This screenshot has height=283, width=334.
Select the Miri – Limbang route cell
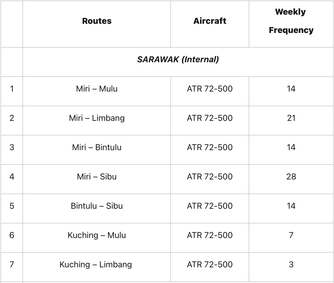click(97, 118)
